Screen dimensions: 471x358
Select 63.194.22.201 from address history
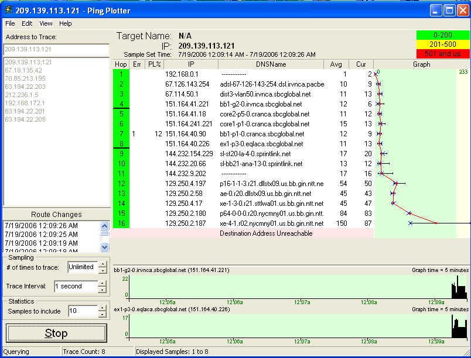click(x=25, y=111)
